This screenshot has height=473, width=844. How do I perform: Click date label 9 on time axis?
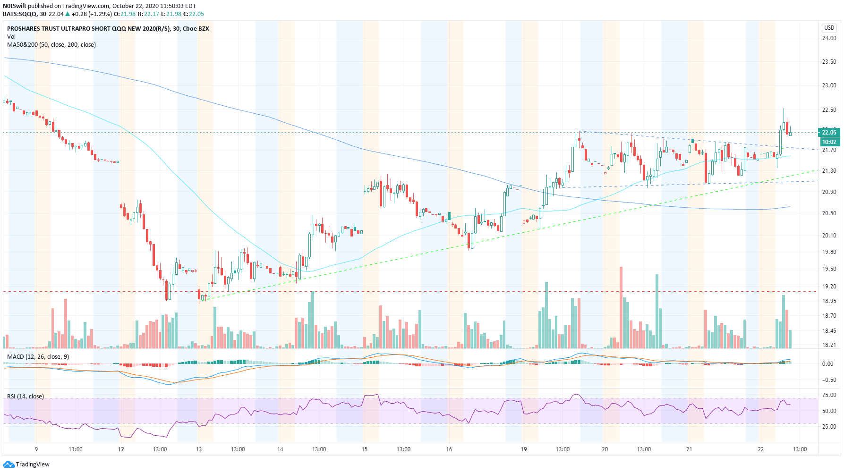click(36, 449)
